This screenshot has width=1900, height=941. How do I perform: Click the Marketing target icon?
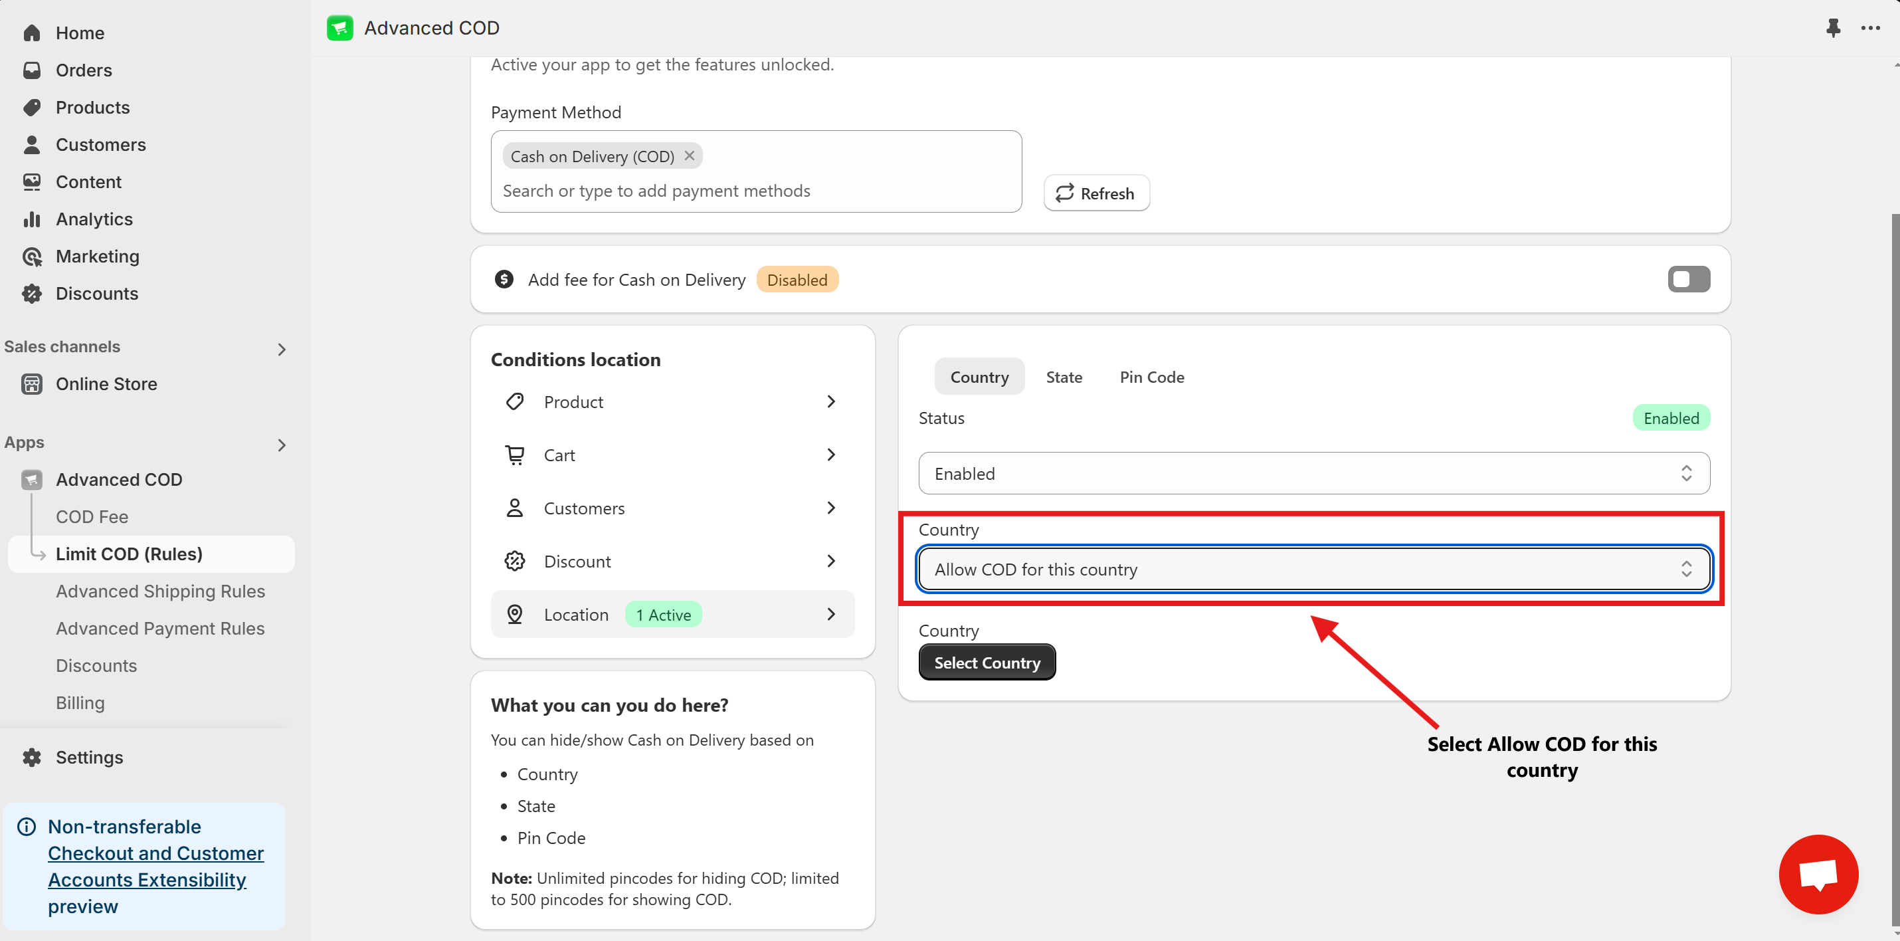pos(32,256)
